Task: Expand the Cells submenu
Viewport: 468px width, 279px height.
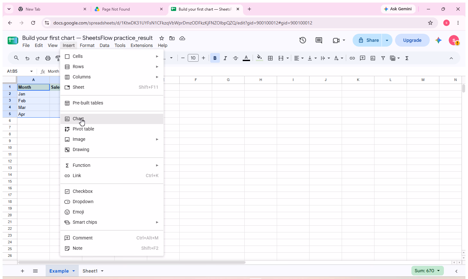Action: (112, 56)
